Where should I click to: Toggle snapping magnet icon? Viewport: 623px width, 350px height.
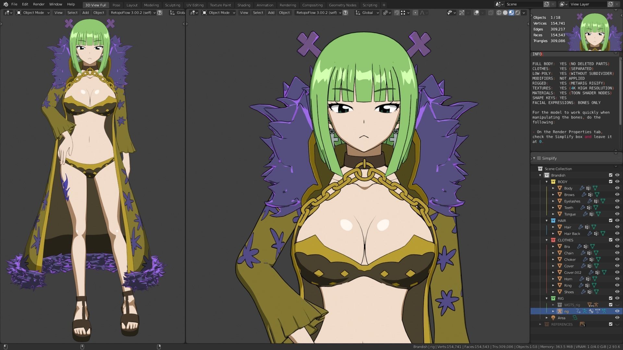[397, 13]
